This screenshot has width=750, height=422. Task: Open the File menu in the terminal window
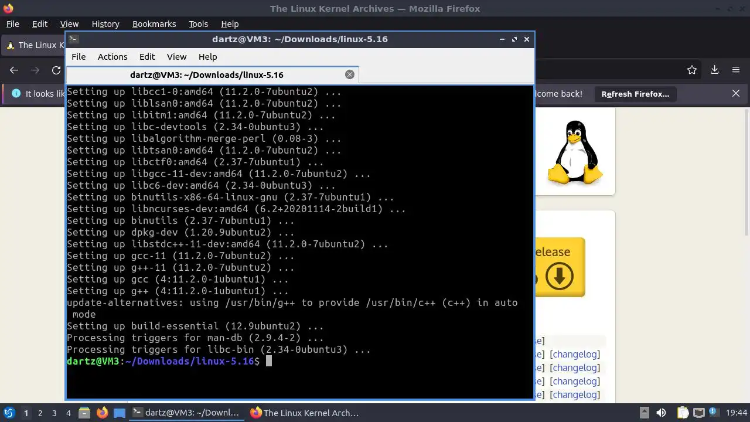tap(79, 57)
